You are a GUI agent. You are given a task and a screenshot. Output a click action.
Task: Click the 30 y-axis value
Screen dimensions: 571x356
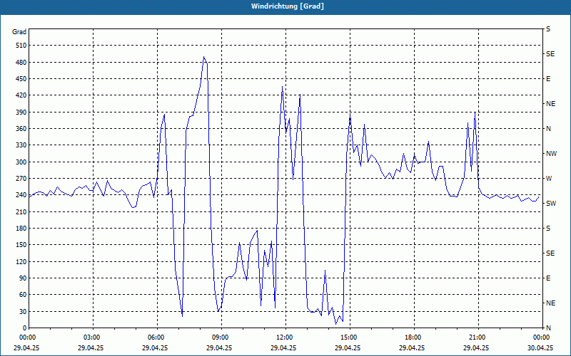(x=23, y=311)
